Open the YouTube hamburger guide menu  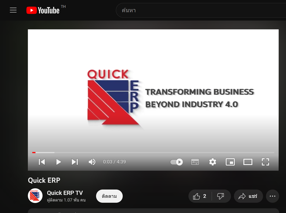click(x=13, y=10)
